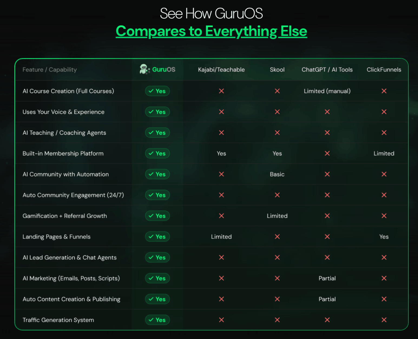Click GuruOS Yes badge for AI Community with Automation
This screenshot has height=339, width=418.
[157, 174]
